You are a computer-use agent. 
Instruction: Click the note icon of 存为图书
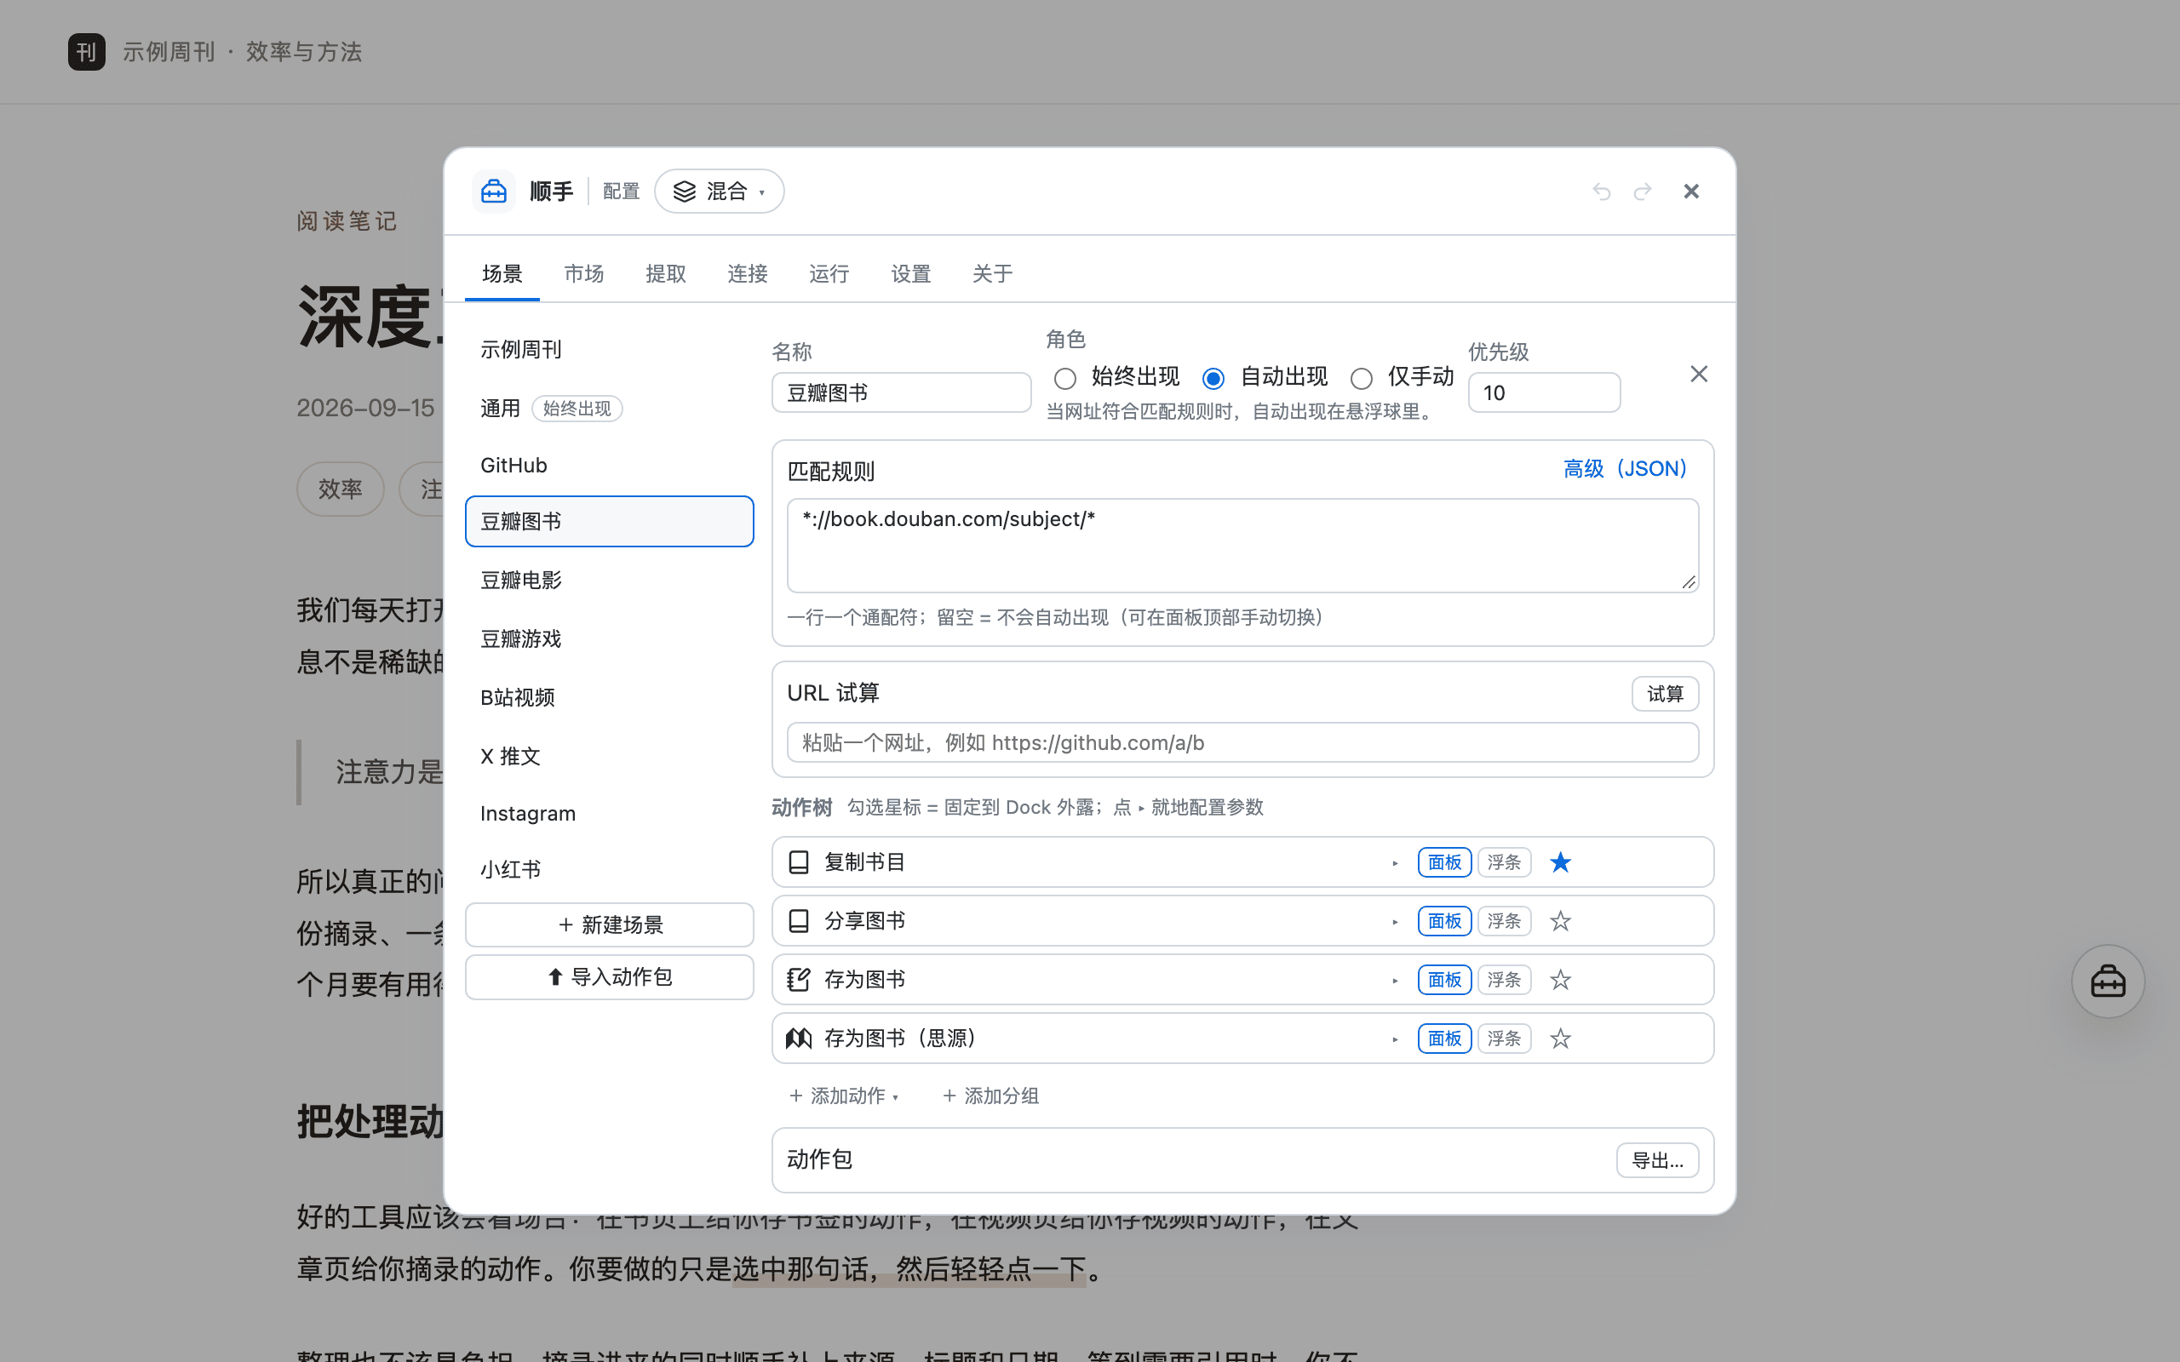click(798, 979)
